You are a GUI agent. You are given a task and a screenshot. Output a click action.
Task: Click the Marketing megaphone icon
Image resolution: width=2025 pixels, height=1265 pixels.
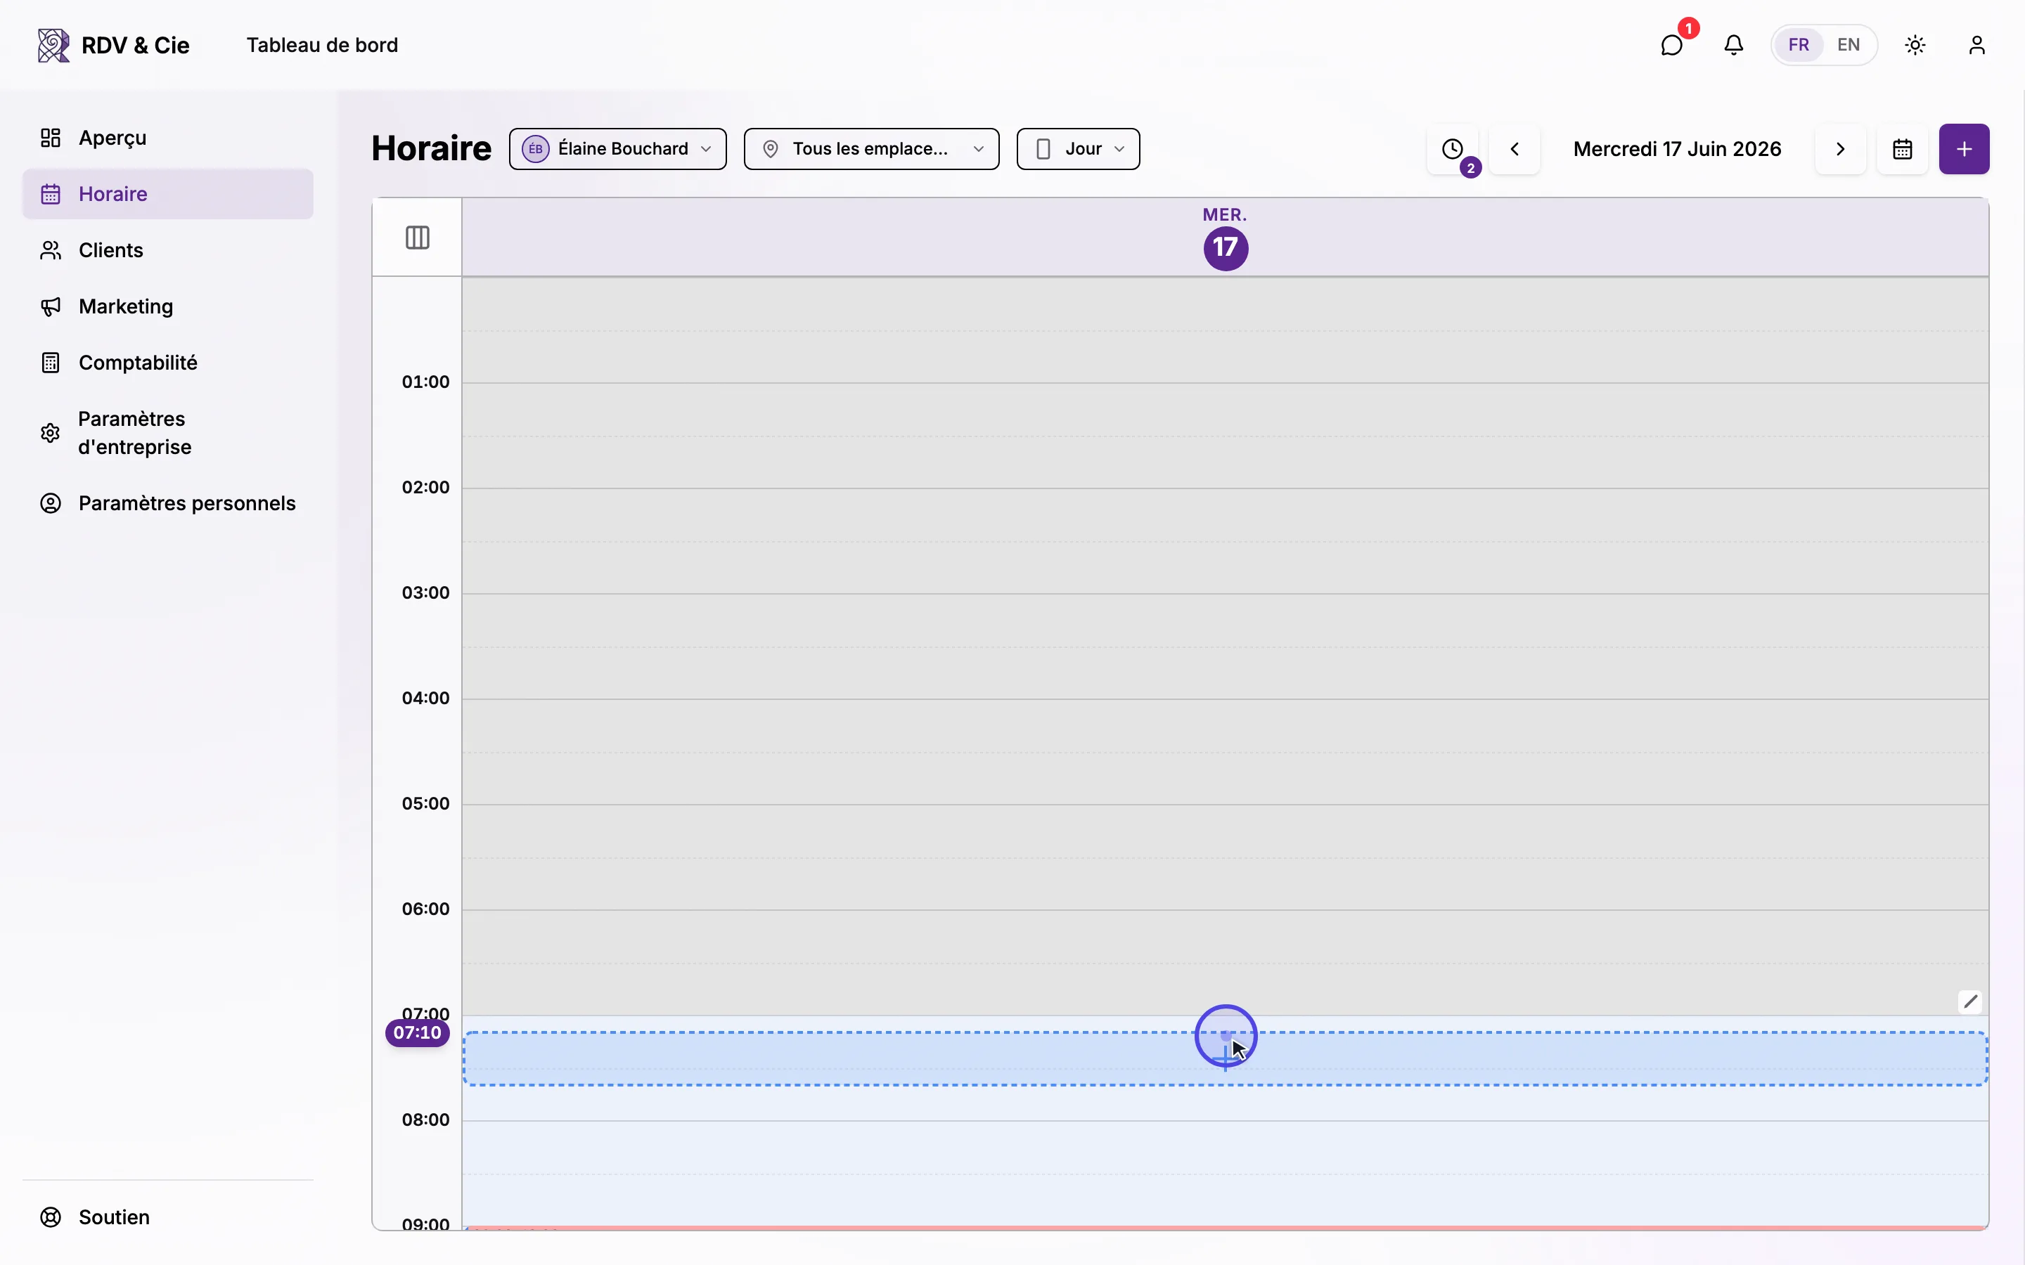[x=51, y=306]
